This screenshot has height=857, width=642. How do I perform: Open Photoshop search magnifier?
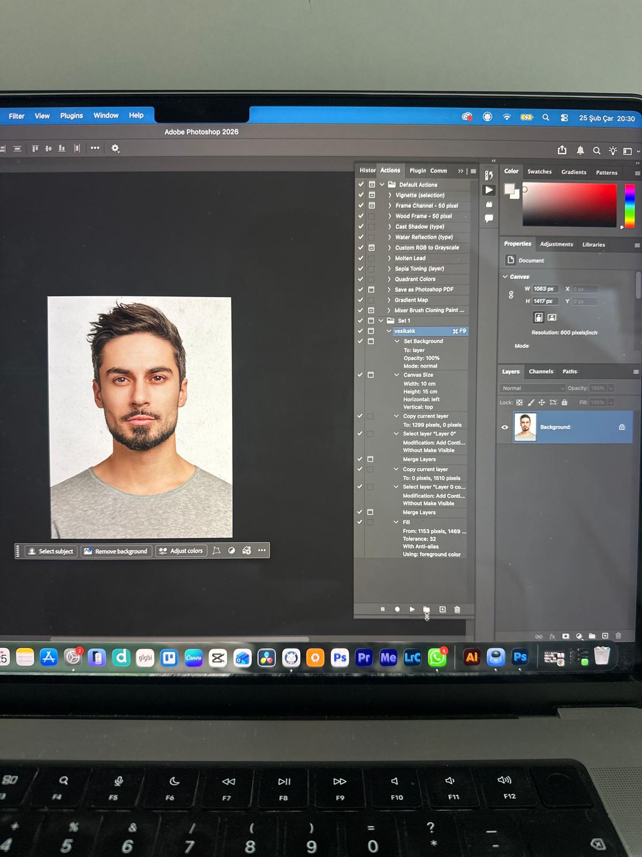tap(597, 151)
